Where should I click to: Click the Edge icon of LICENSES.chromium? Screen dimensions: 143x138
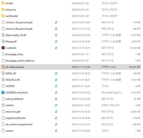3,92
